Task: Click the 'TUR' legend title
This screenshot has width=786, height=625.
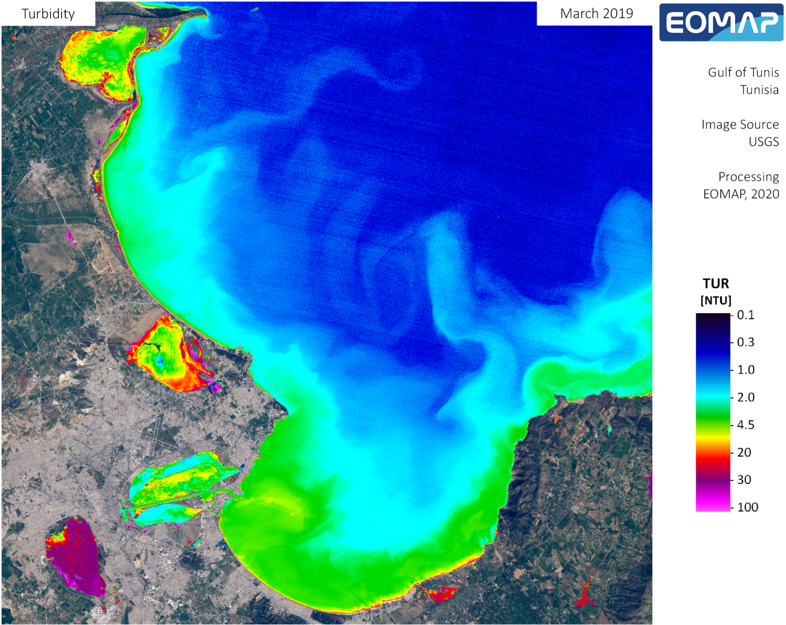Action: 716,284
